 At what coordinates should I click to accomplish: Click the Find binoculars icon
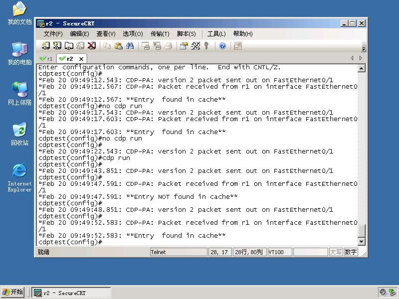tap(130, 46)
